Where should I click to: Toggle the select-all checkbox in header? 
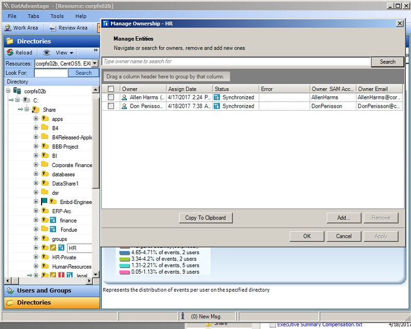coord(111,89)
